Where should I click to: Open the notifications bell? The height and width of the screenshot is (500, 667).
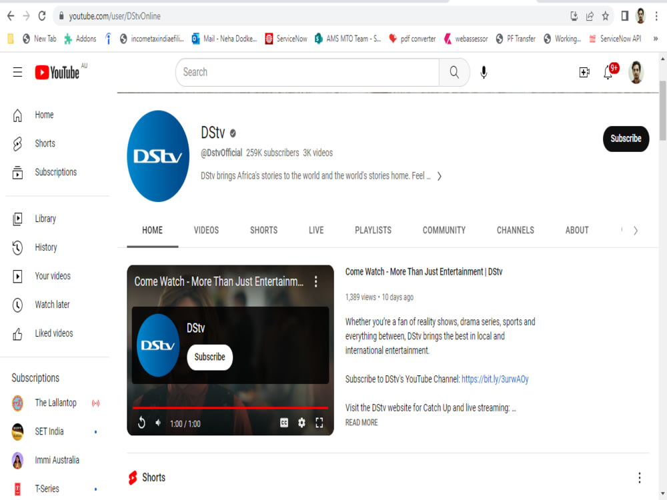608,72
